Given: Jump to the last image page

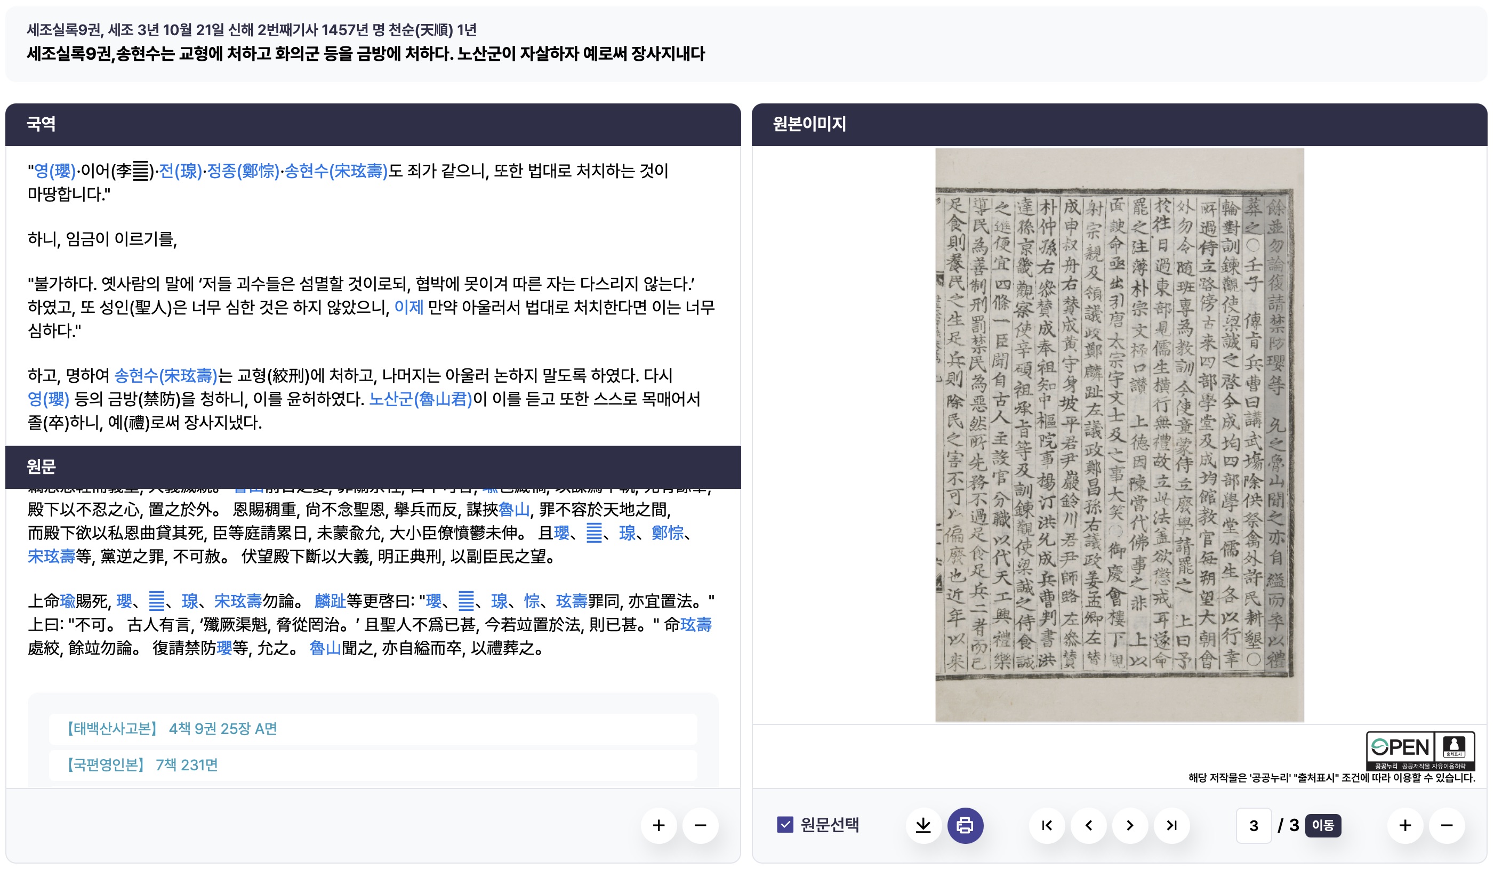Looking at the screenshot, I should point(1171,825).
